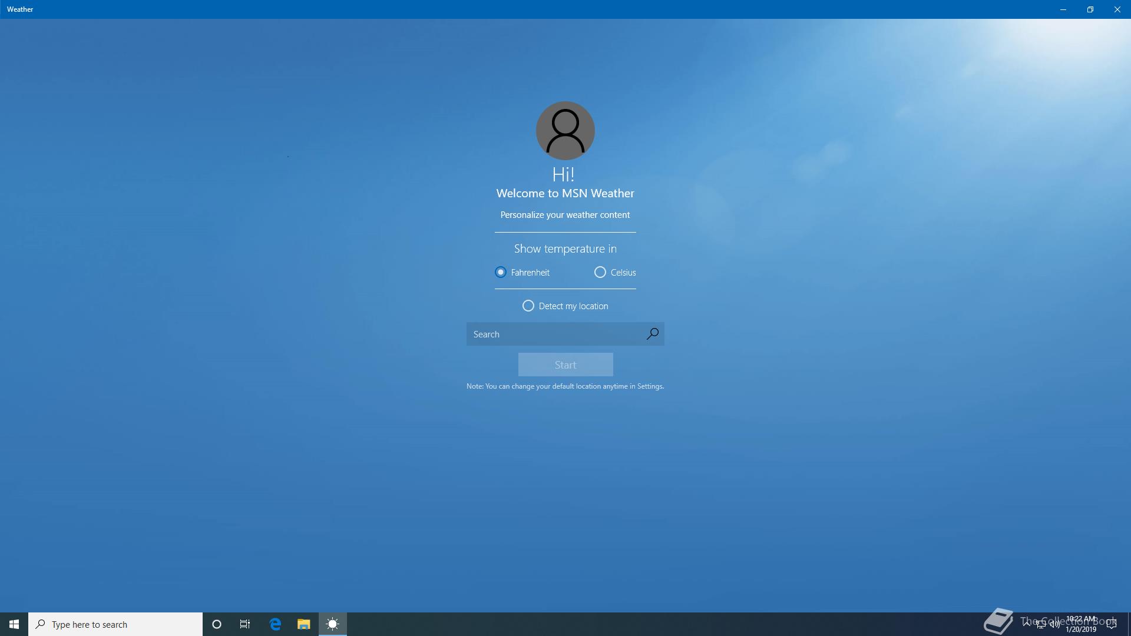Select the Celsius temperature option
The image size is (1131, 636).
(615, 272)
